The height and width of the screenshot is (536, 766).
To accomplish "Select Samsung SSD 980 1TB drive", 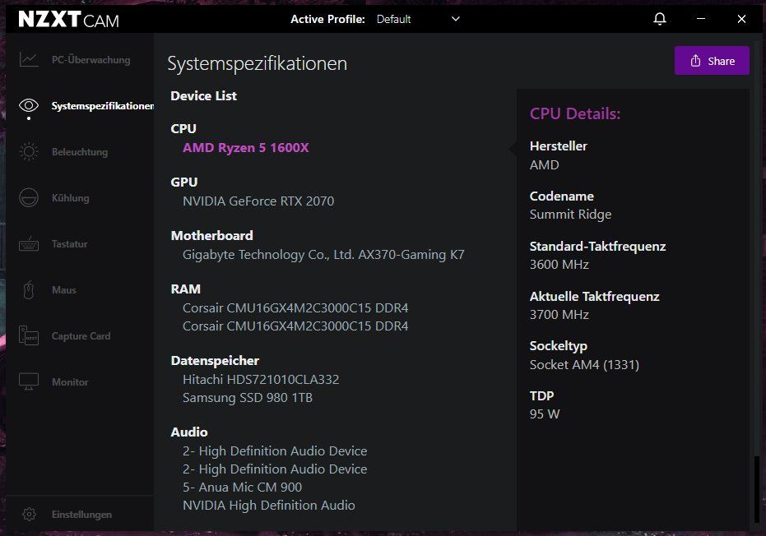I will point(247,397).
